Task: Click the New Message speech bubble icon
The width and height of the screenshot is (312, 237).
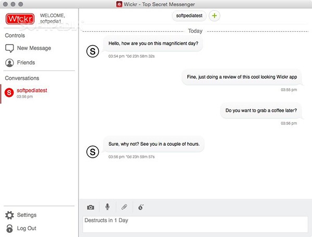Action: coord(9,48)
